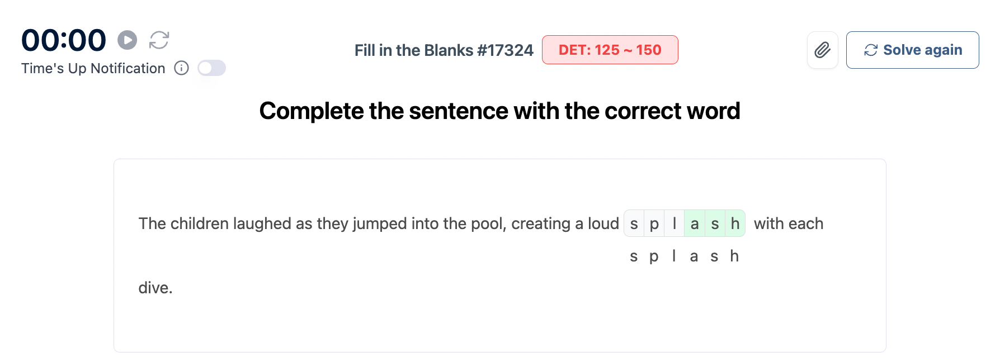The image size is (1000, 362).
Task: Open the paperclip attachment button
Action: (822, 50)
